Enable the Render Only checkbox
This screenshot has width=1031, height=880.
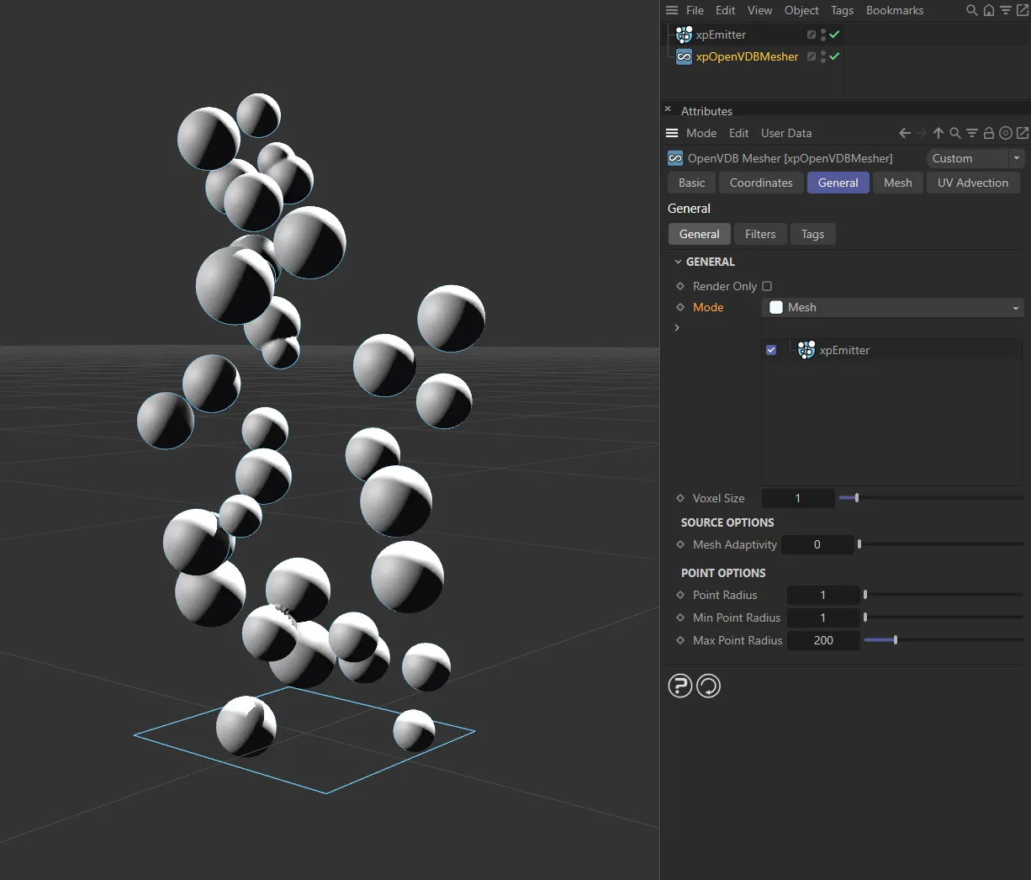click(x=766, y=286)
